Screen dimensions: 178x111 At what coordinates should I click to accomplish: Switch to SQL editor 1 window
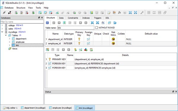coord(10,108)
